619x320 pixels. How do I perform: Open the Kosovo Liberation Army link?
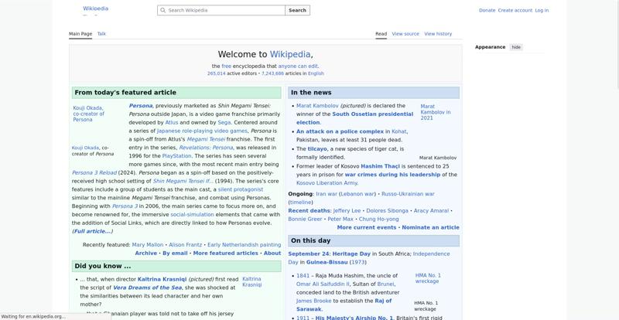click(327, 183)
